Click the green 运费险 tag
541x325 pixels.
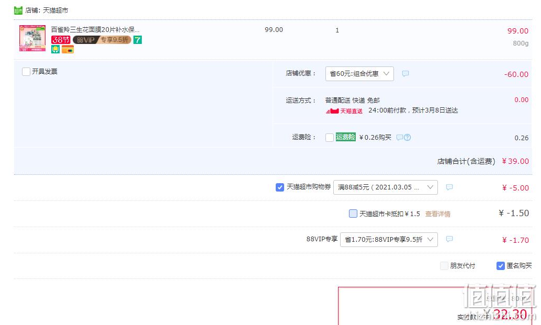pyautogui.click(x=346, y=137)
